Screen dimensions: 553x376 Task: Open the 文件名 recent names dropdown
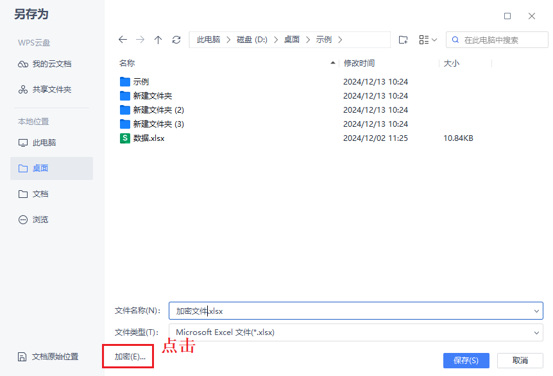(537, 311)
